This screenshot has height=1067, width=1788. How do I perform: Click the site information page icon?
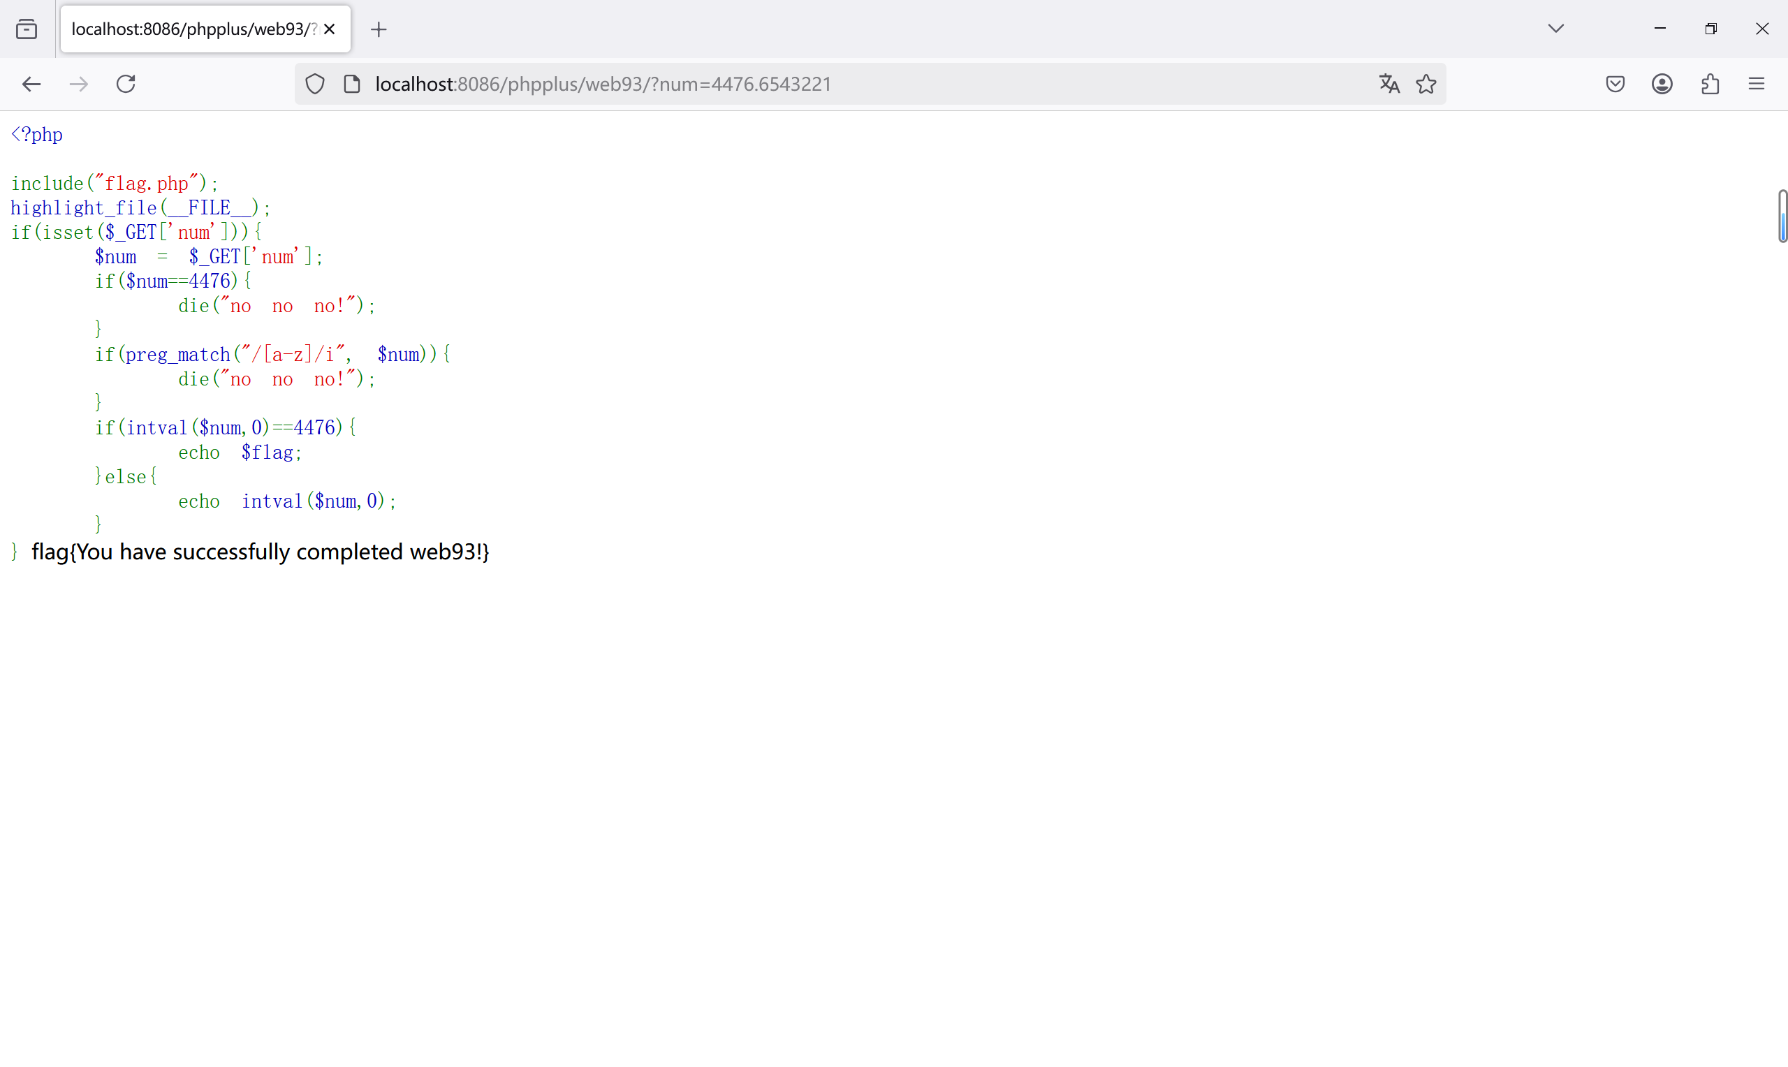pyautogui.click(x=351, y=84)
